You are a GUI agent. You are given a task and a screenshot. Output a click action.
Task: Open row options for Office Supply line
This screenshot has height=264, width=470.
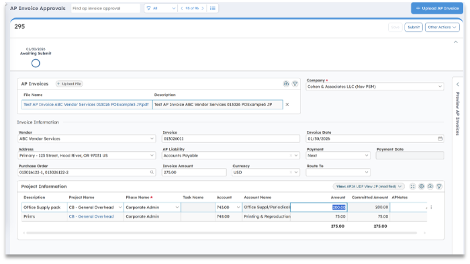pos(431,208)
